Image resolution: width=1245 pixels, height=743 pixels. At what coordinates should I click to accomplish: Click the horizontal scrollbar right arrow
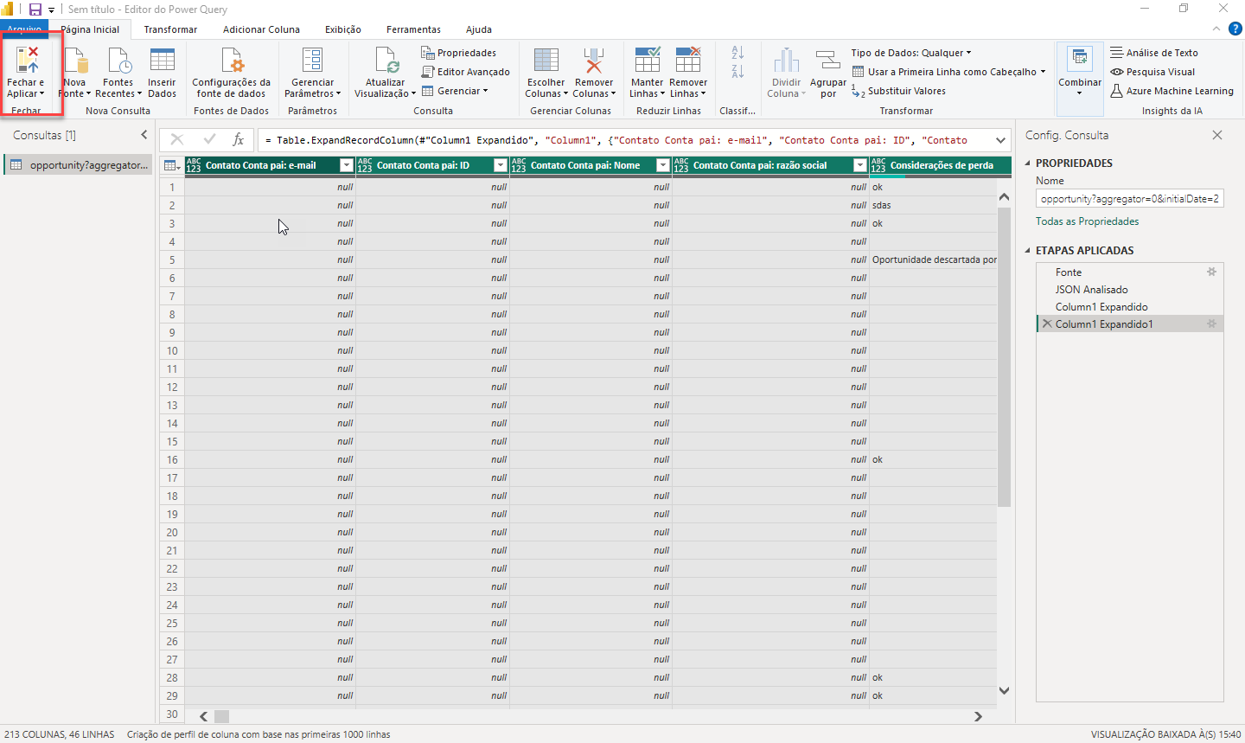(978, 716)
